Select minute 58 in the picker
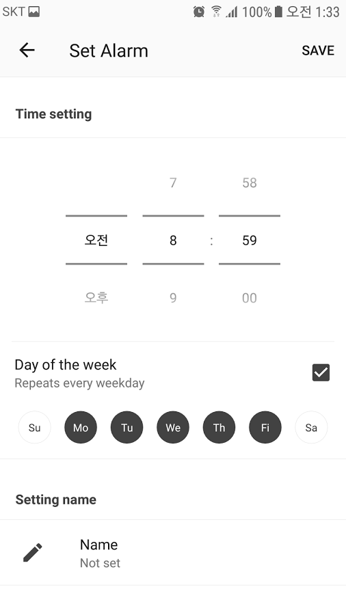This screenshot has height=615, width=346. (250, 182)
